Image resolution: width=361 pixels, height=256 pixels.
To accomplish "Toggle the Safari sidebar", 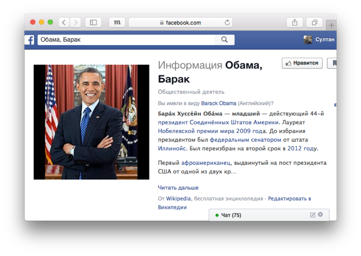I will tap(94, 23).
